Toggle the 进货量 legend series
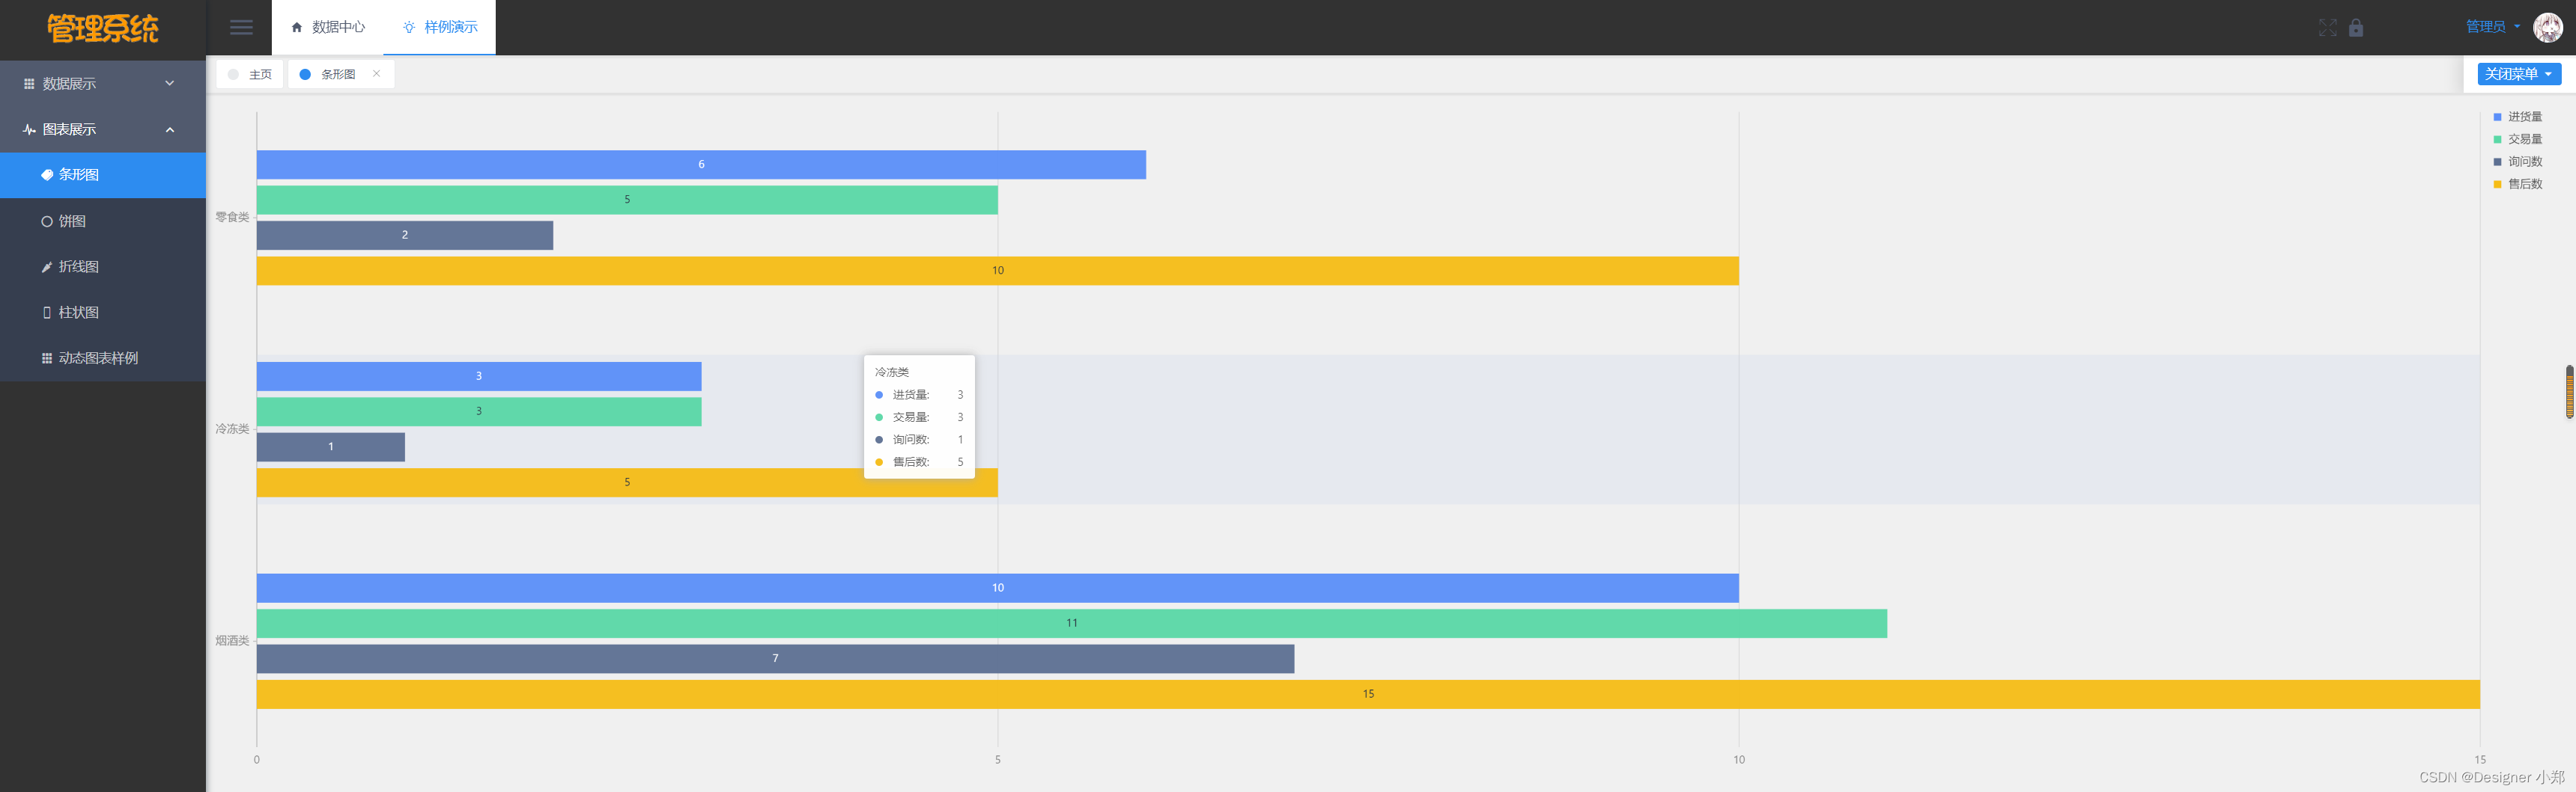The image size is (2576, 792). pyautogui.click(x=2524, y=117)
